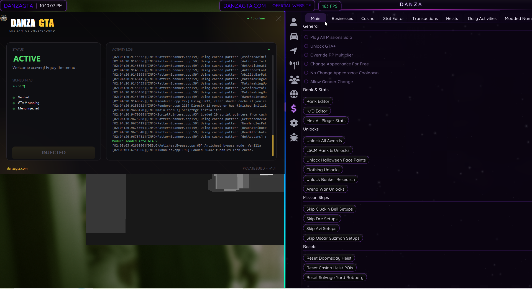532x289 pixels.
Task: Toggle No Change Appearance Cooldown
Action: tap(341, 73)
